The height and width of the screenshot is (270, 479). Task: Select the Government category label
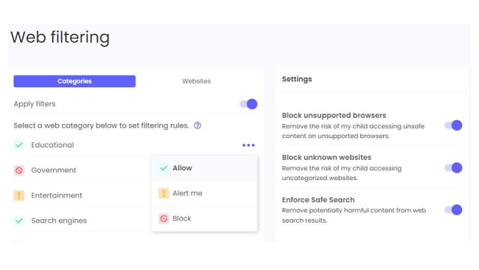pos(54,170)
